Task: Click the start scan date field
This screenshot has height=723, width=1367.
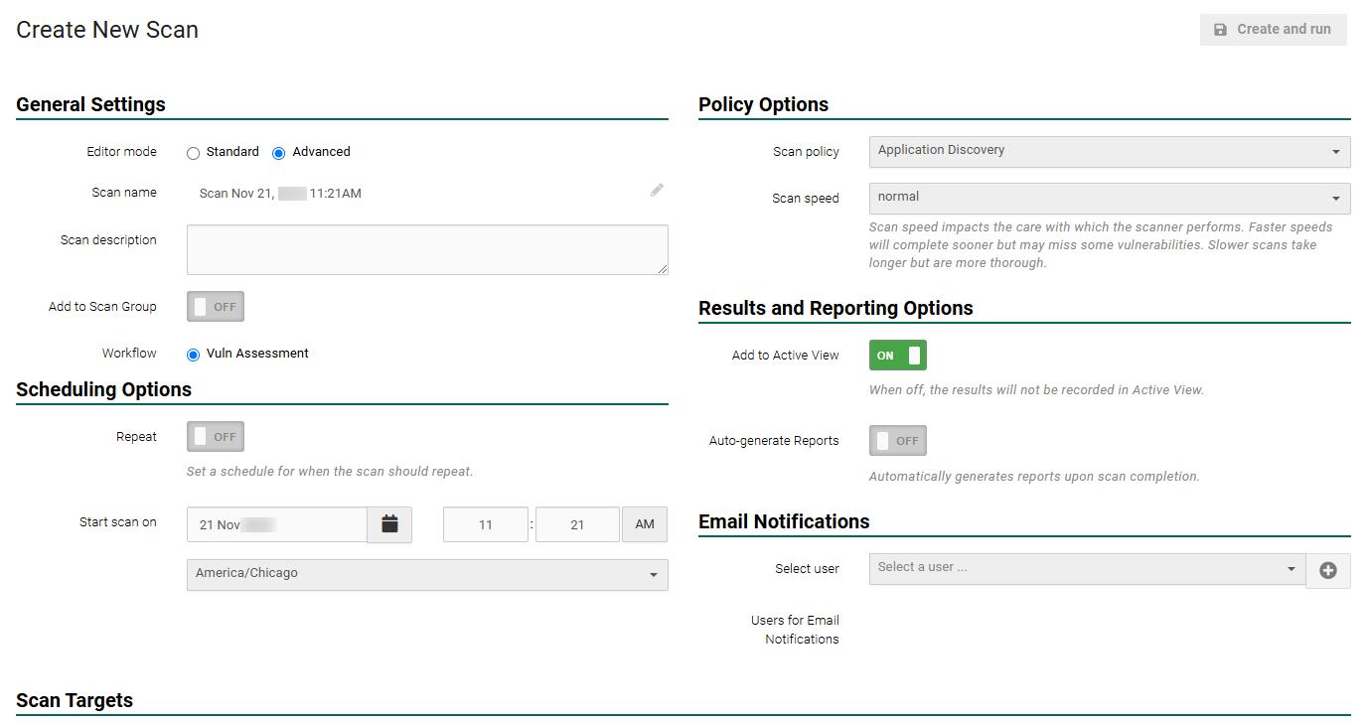Action: coord(276,524)
